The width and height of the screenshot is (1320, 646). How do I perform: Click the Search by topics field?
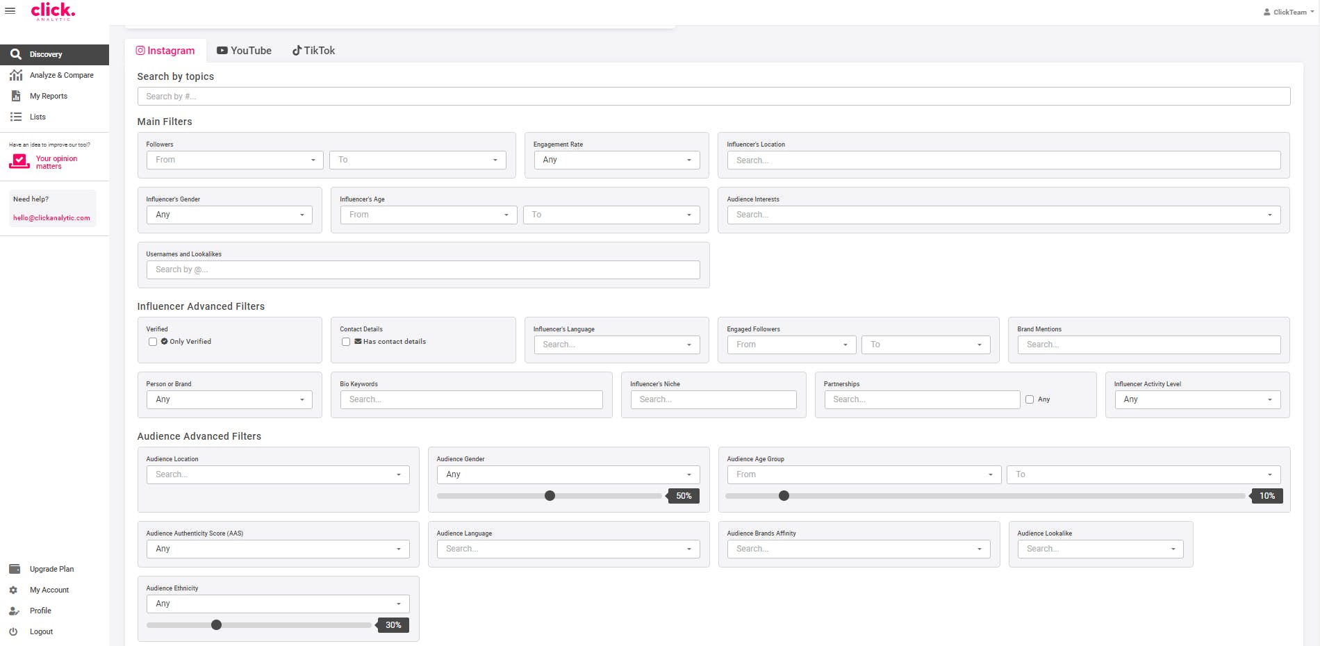coord(713,97)
